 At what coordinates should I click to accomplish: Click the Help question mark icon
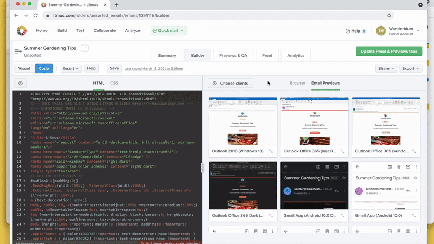[x=348, y=31]
